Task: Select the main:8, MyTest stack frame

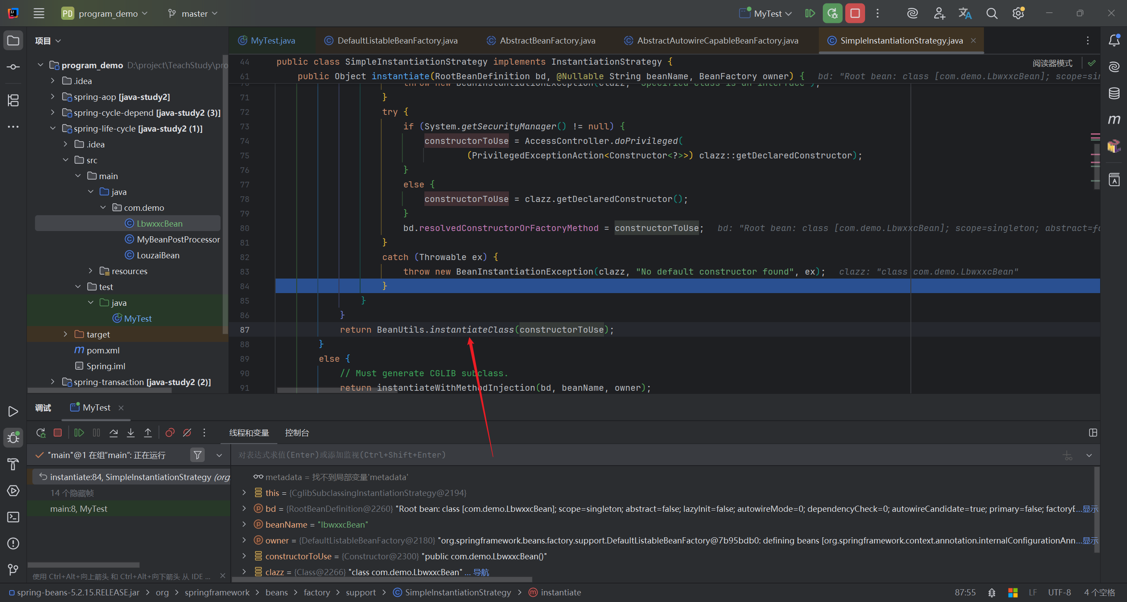Action: pyautogui.click(x=79, y=509)
